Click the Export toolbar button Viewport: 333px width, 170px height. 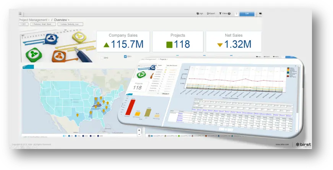click(211, 13)
